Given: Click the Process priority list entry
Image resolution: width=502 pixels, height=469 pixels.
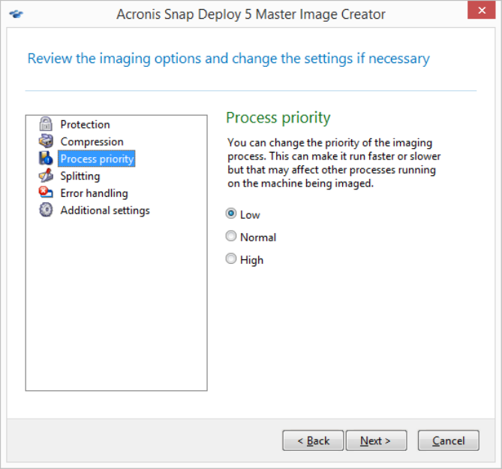Looking at the screenshot, I should tap(97, 159).
